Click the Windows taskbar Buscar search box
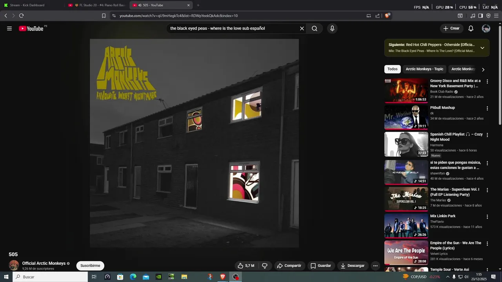The image size is (502, 282). click(x=50, y=277)
